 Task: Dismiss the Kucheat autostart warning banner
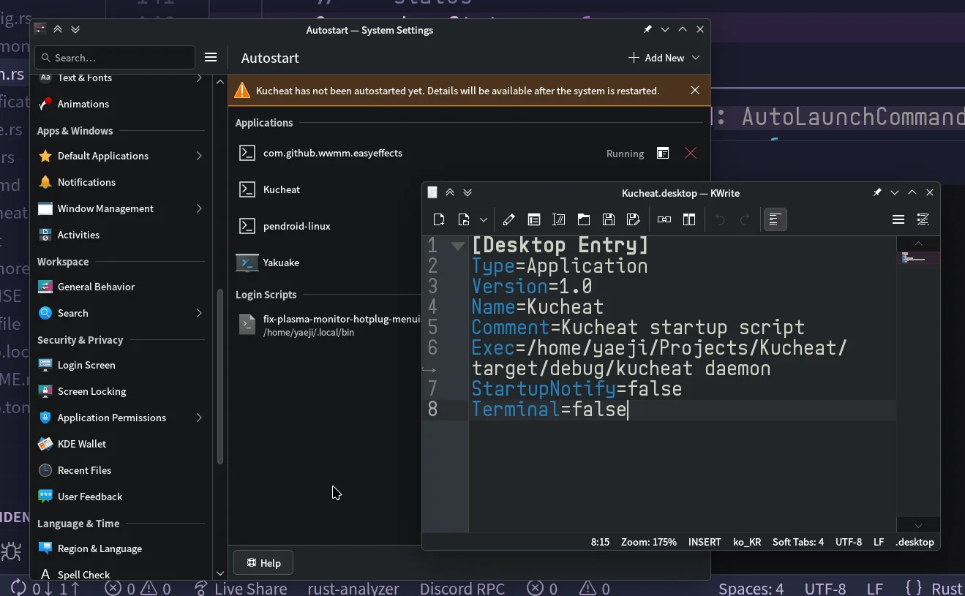click(694, 90)
